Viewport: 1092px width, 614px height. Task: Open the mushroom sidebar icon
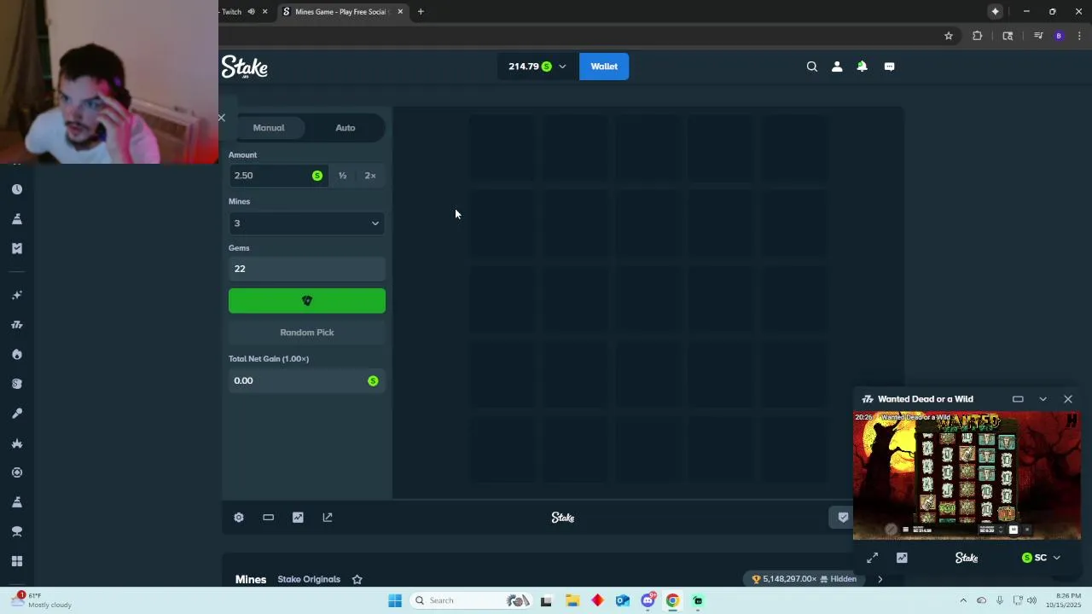pyautogui.click(x=16, y=531)
